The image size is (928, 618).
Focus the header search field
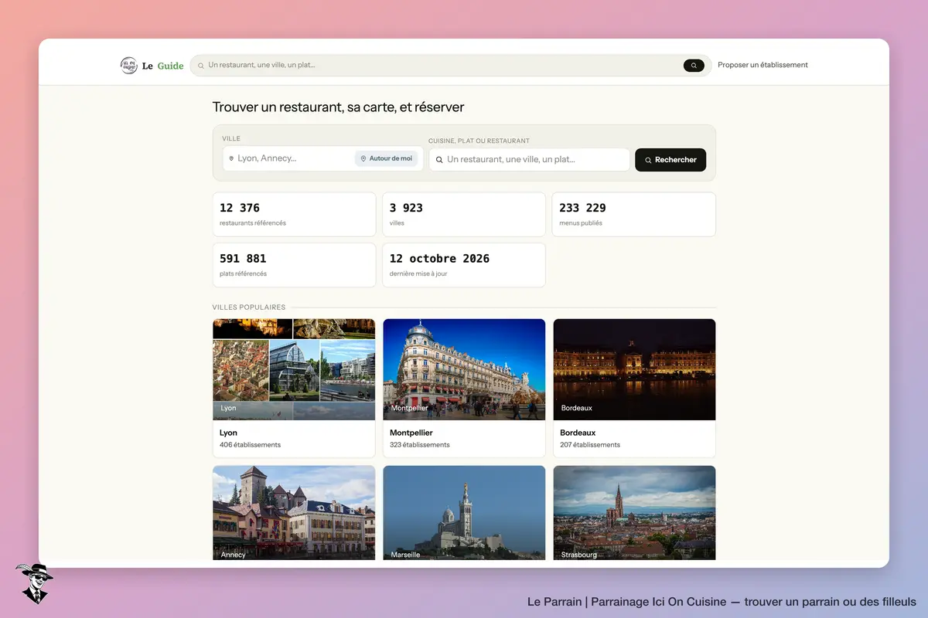pos(451,66)
